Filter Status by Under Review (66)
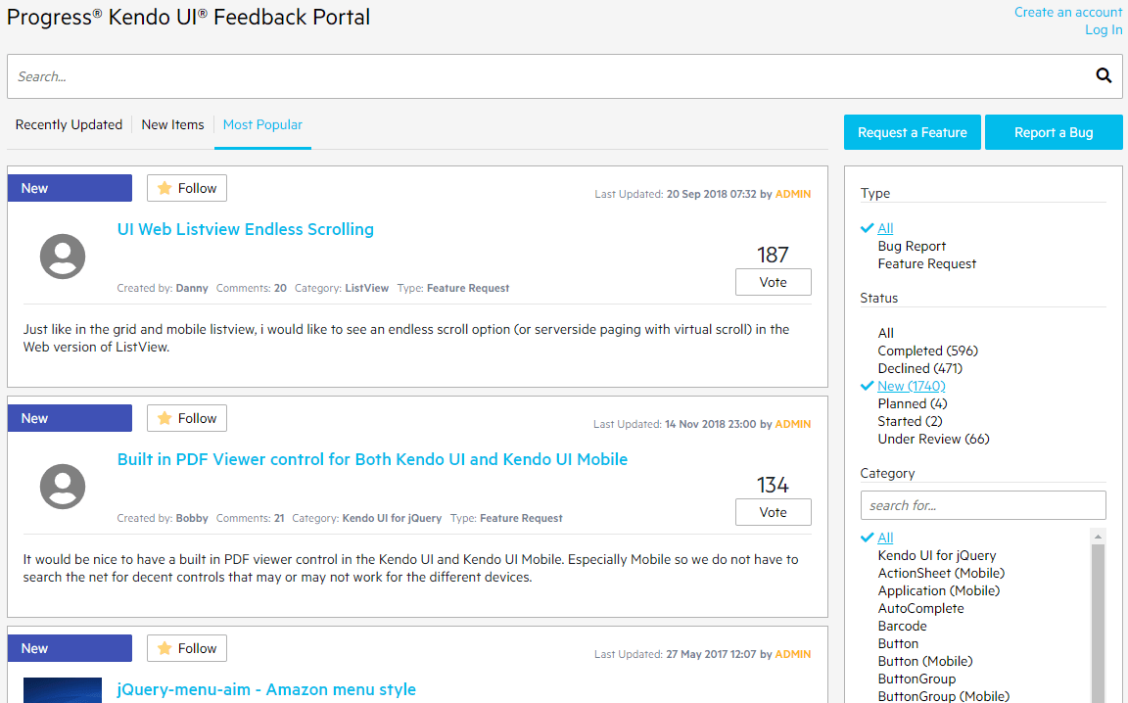This screenshot has height=703, width=1128. [933, 439]
